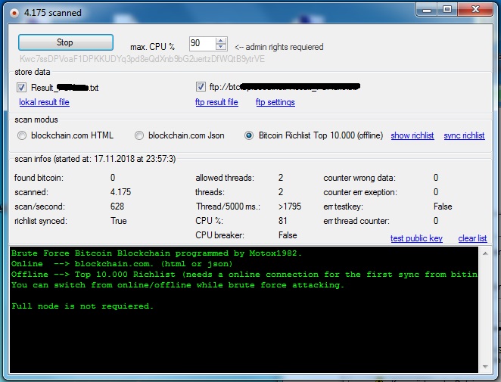Open the ftp result file link
Image resolution: width=501 pixels, height=382 pixels.
(x=216, y=102)
